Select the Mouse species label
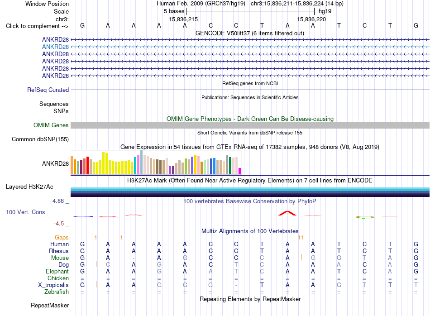The height and width of the screenshot is (316, 430). pos(60,258)
